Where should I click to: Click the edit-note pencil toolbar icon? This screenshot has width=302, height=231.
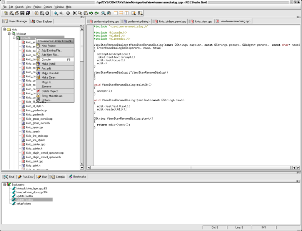point(133,13)
